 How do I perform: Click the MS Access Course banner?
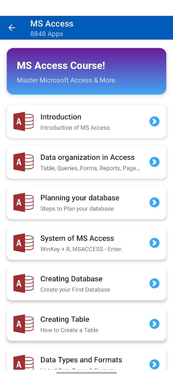[x=86, y=71]
